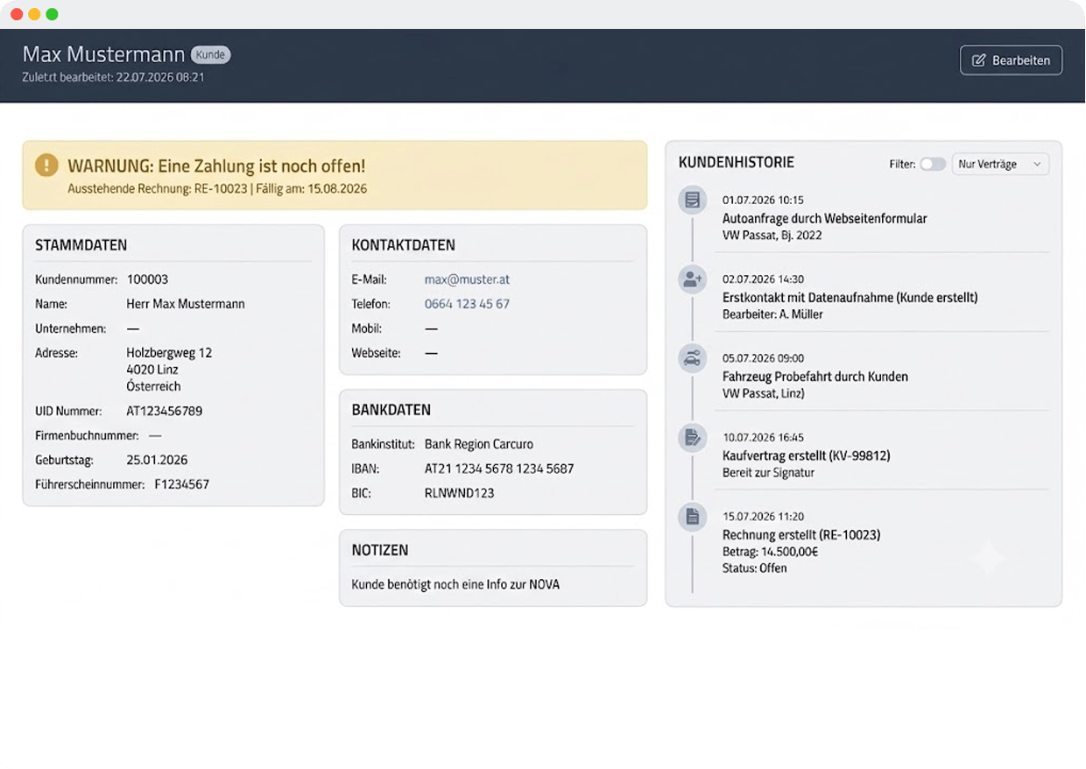Click the document icon for Autoanfrage entry
The width and height of the screenshot is (1086, 769).
click(692, 201)
